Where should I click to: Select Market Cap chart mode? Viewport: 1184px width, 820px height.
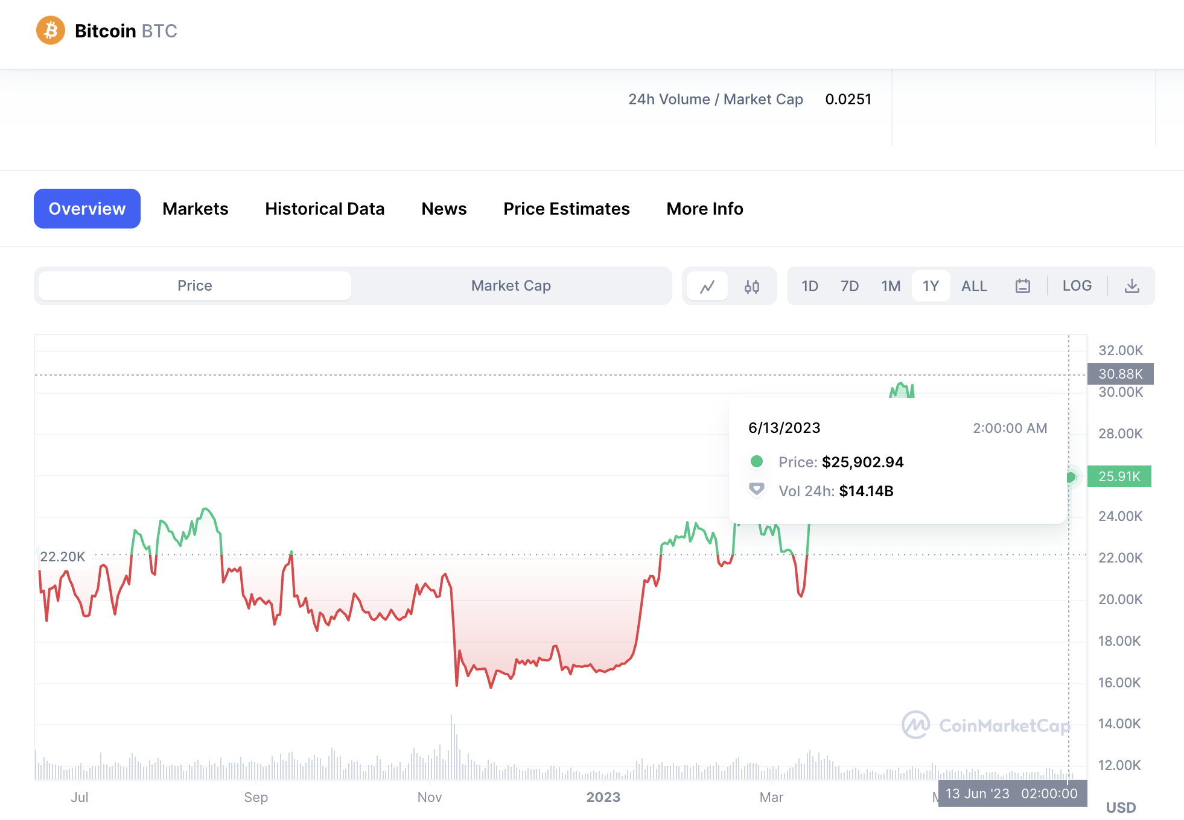511,286
